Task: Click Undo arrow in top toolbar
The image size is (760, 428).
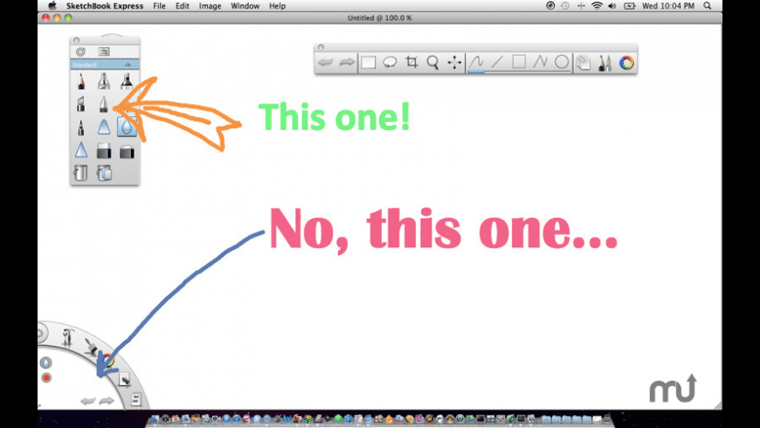Action: tap(325, 63)
